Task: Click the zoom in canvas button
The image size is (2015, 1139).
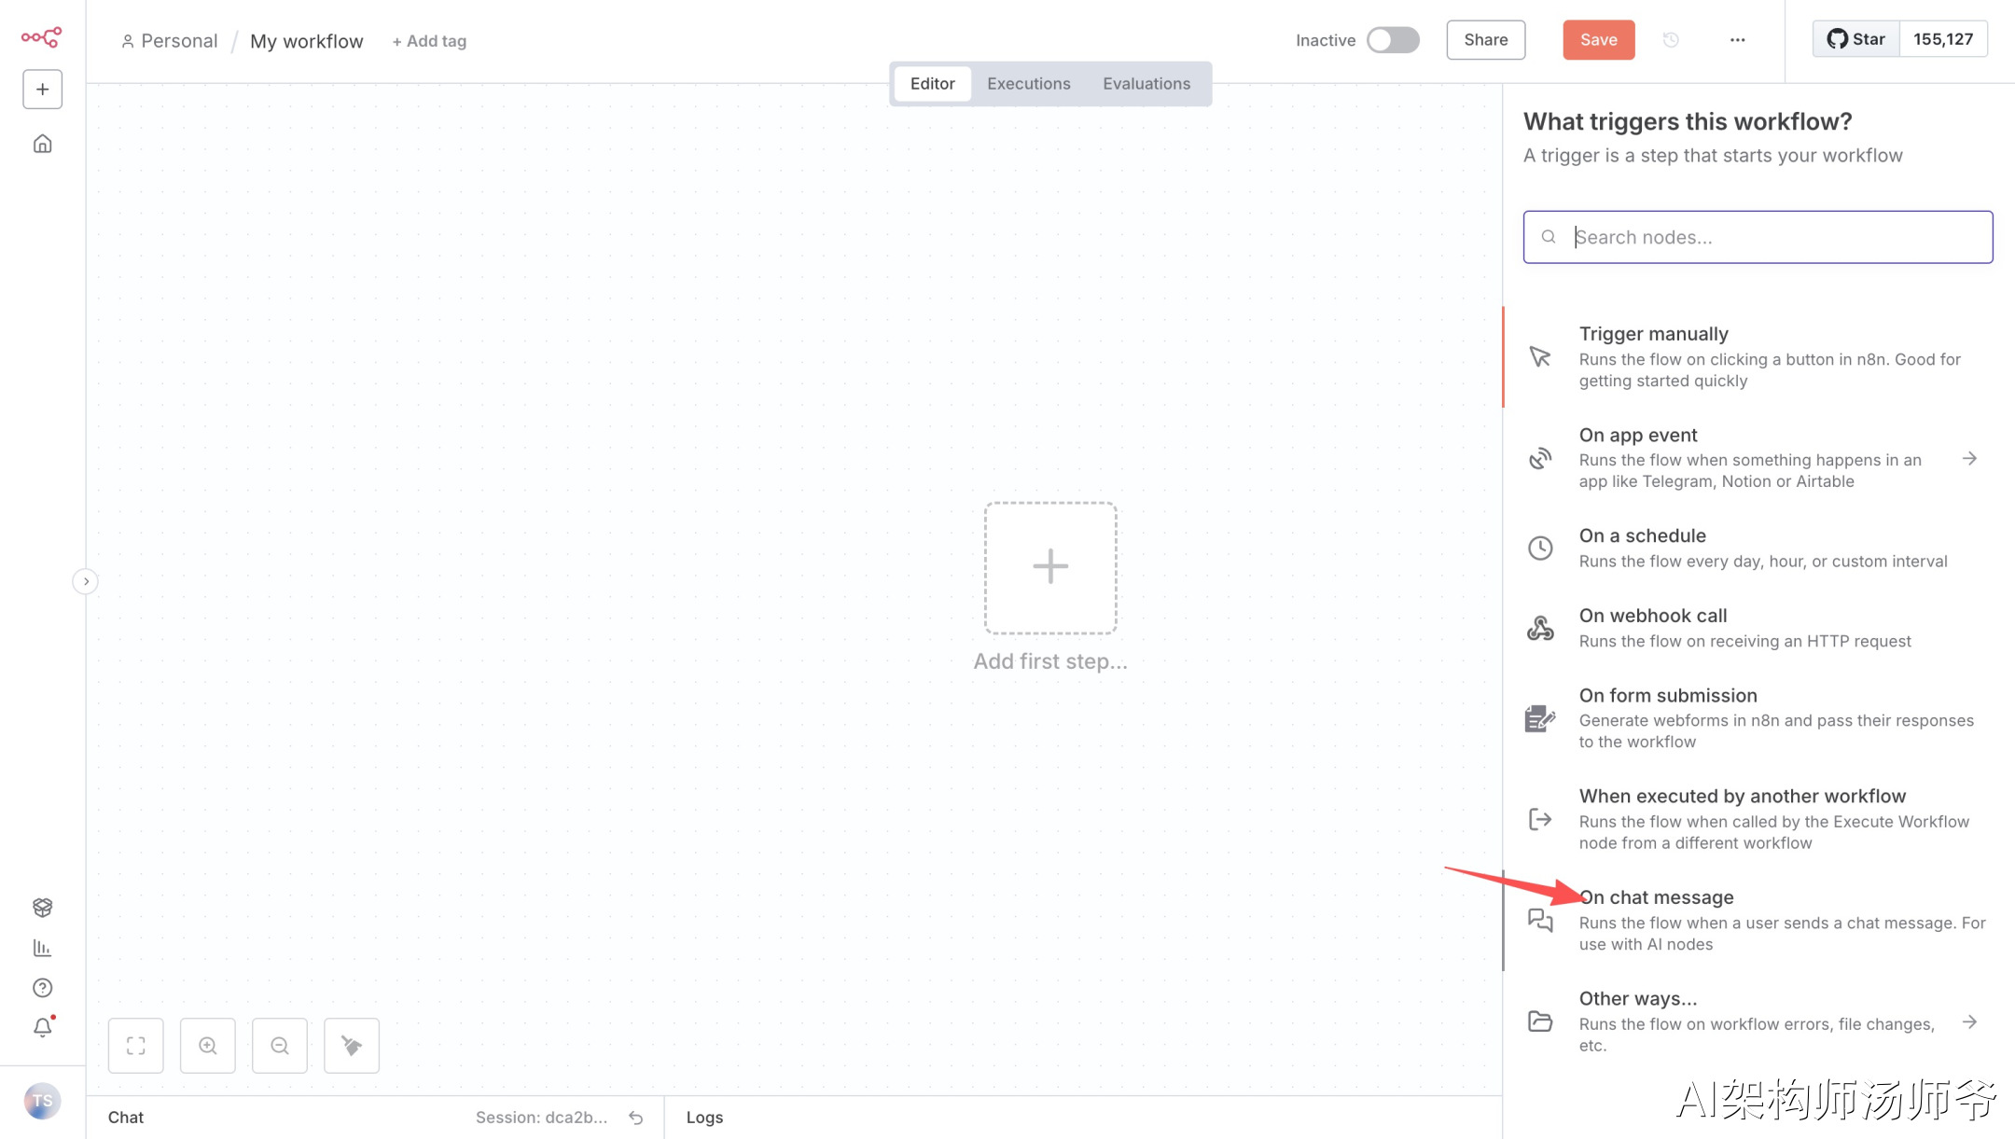Action: (x=207, y=1046)
